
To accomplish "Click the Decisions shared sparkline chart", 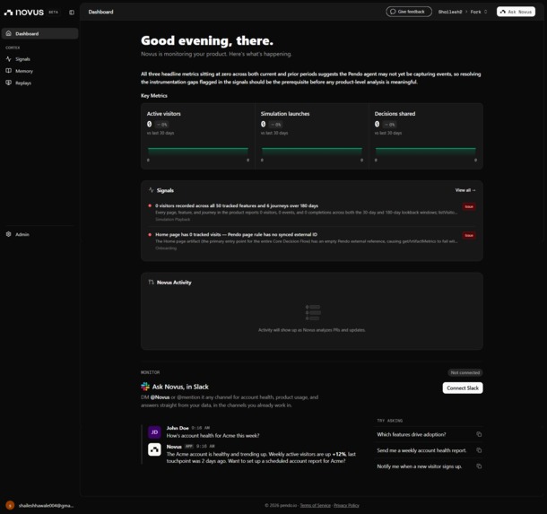I will 426,152.
